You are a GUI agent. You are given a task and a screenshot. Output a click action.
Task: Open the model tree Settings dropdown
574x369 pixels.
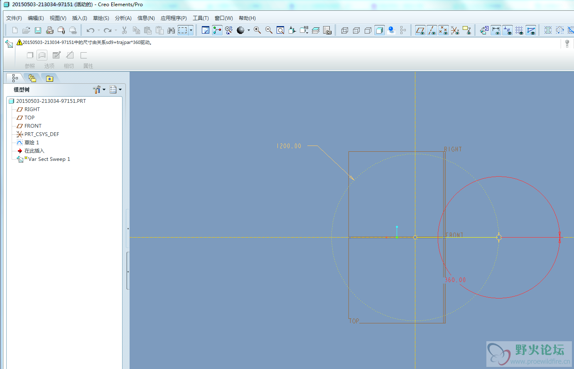point(99,89)
